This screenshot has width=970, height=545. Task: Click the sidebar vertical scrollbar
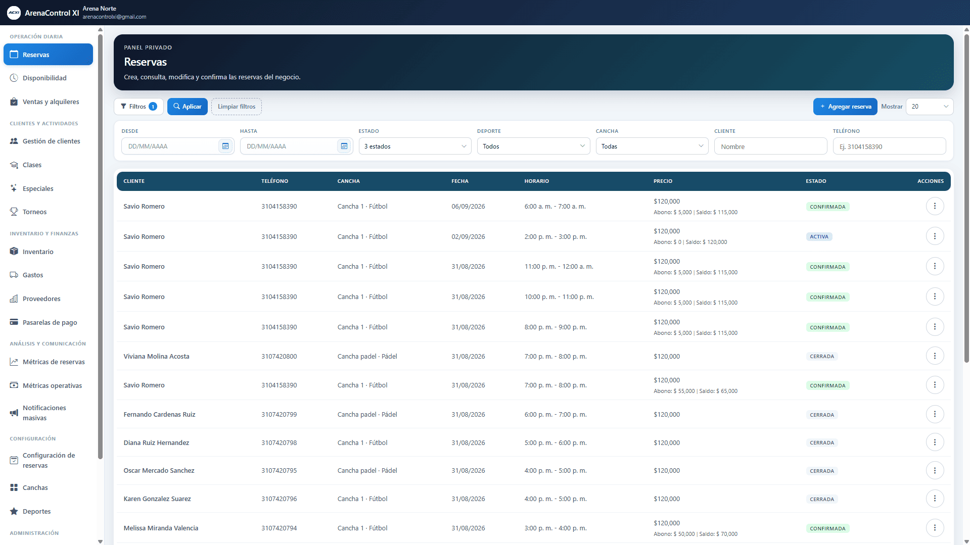click(x=100, y=246)
